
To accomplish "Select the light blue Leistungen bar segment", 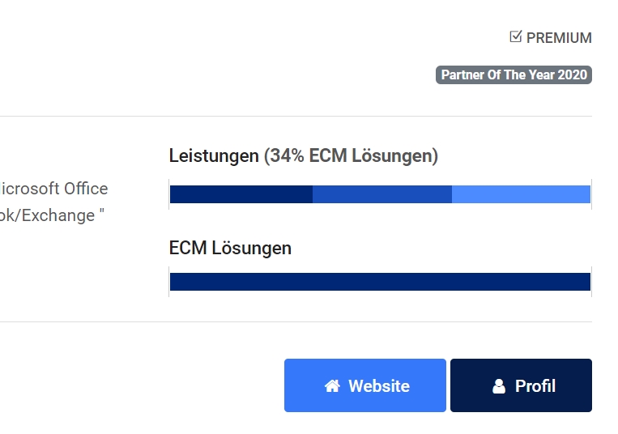I will [x=521, y=194].
